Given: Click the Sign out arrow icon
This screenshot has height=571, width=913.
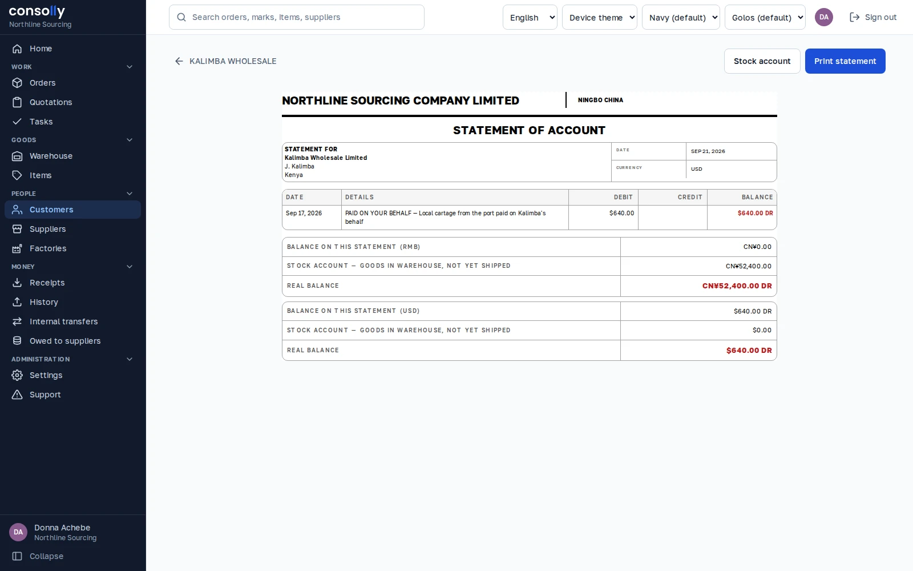Looking at the screenshot, I should [854, 17].
